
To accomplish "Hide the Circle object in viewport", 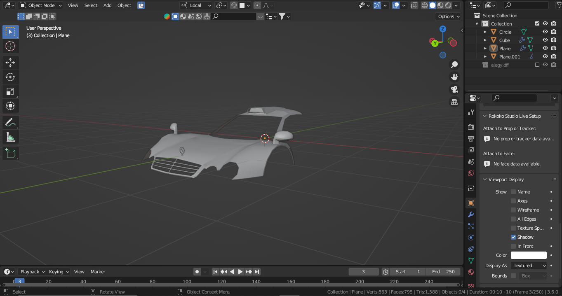I will [x=545, y=32].
